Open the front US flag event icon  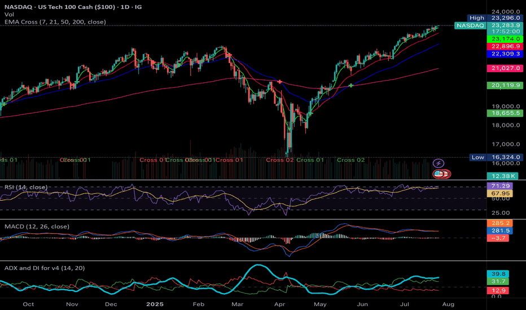[439, 174]
